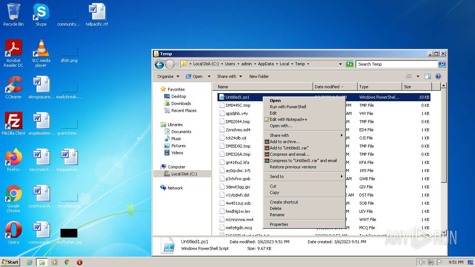This screenshot has width=475, height=267.
Task: Choose Properties in the context menu
Action: [304, 224]
